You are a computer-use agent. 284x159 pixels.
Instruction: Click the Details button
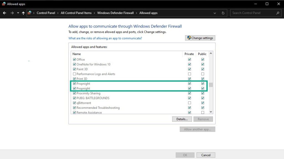(182, 119)
